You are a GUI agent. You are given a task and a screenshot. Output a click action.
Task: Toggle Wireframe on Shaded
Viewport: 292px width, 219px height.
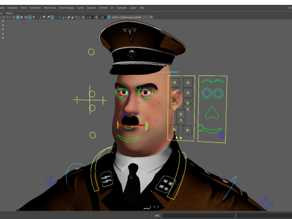[26, 17]
